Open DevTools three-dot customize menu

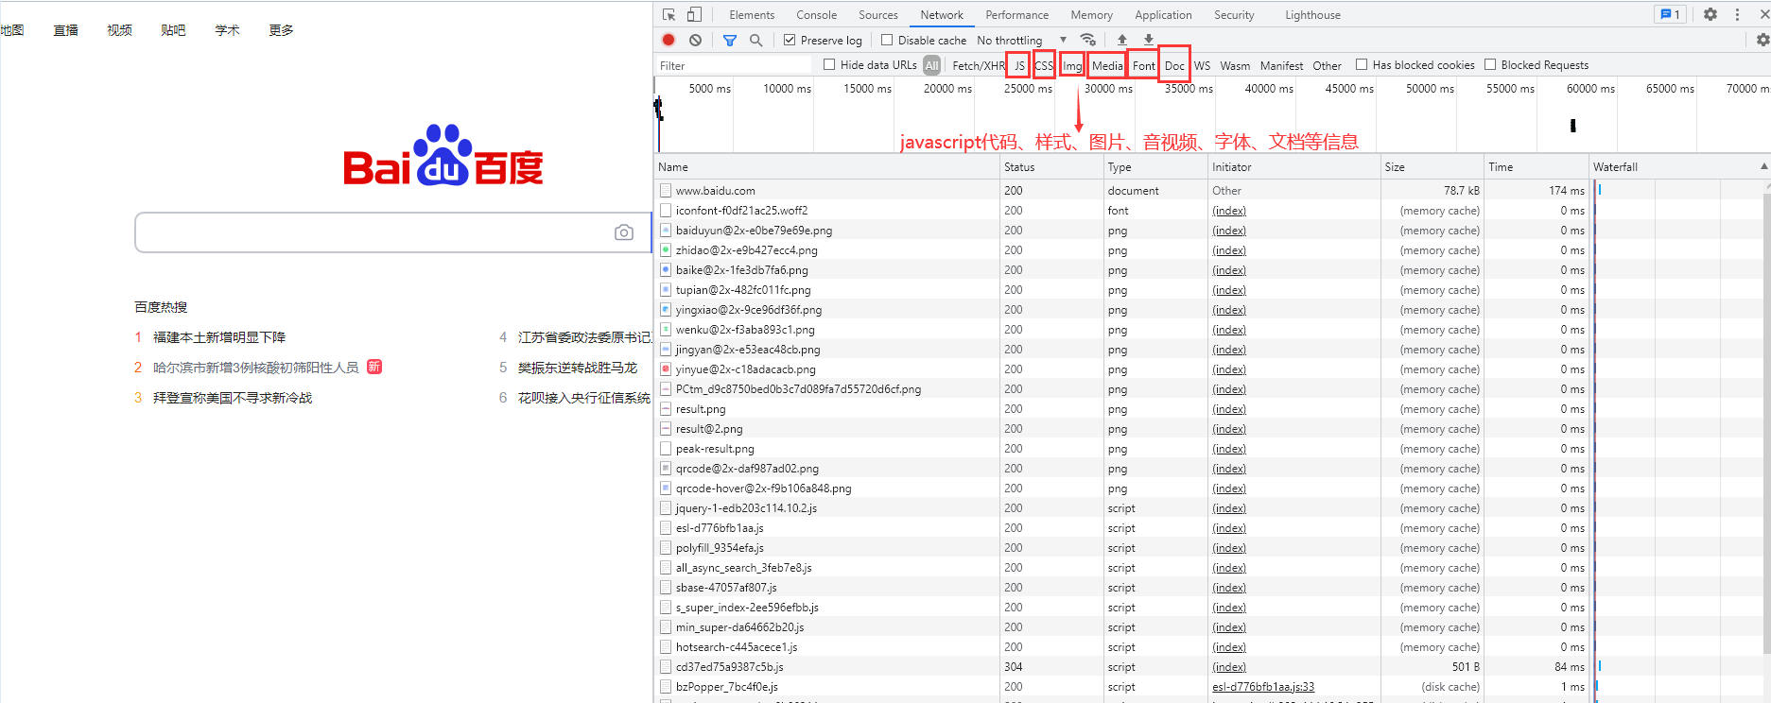(1737, 14)
